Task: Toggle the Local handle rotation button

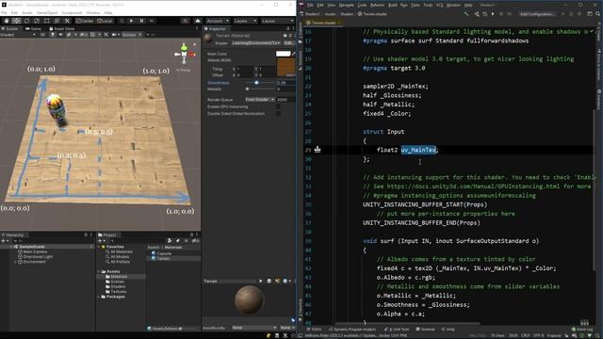Action: coord(105,21)
